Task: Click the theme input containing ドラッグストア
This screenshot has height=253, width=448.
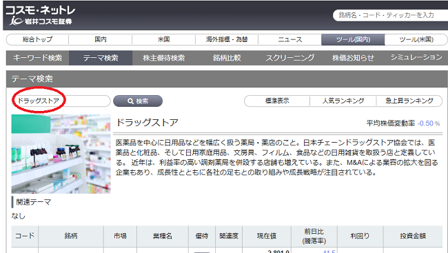Action: 61,101
